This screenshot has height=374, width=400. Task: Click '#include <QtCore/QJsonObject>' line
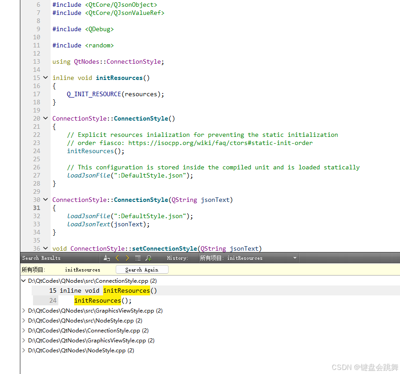tap(104, 5)
